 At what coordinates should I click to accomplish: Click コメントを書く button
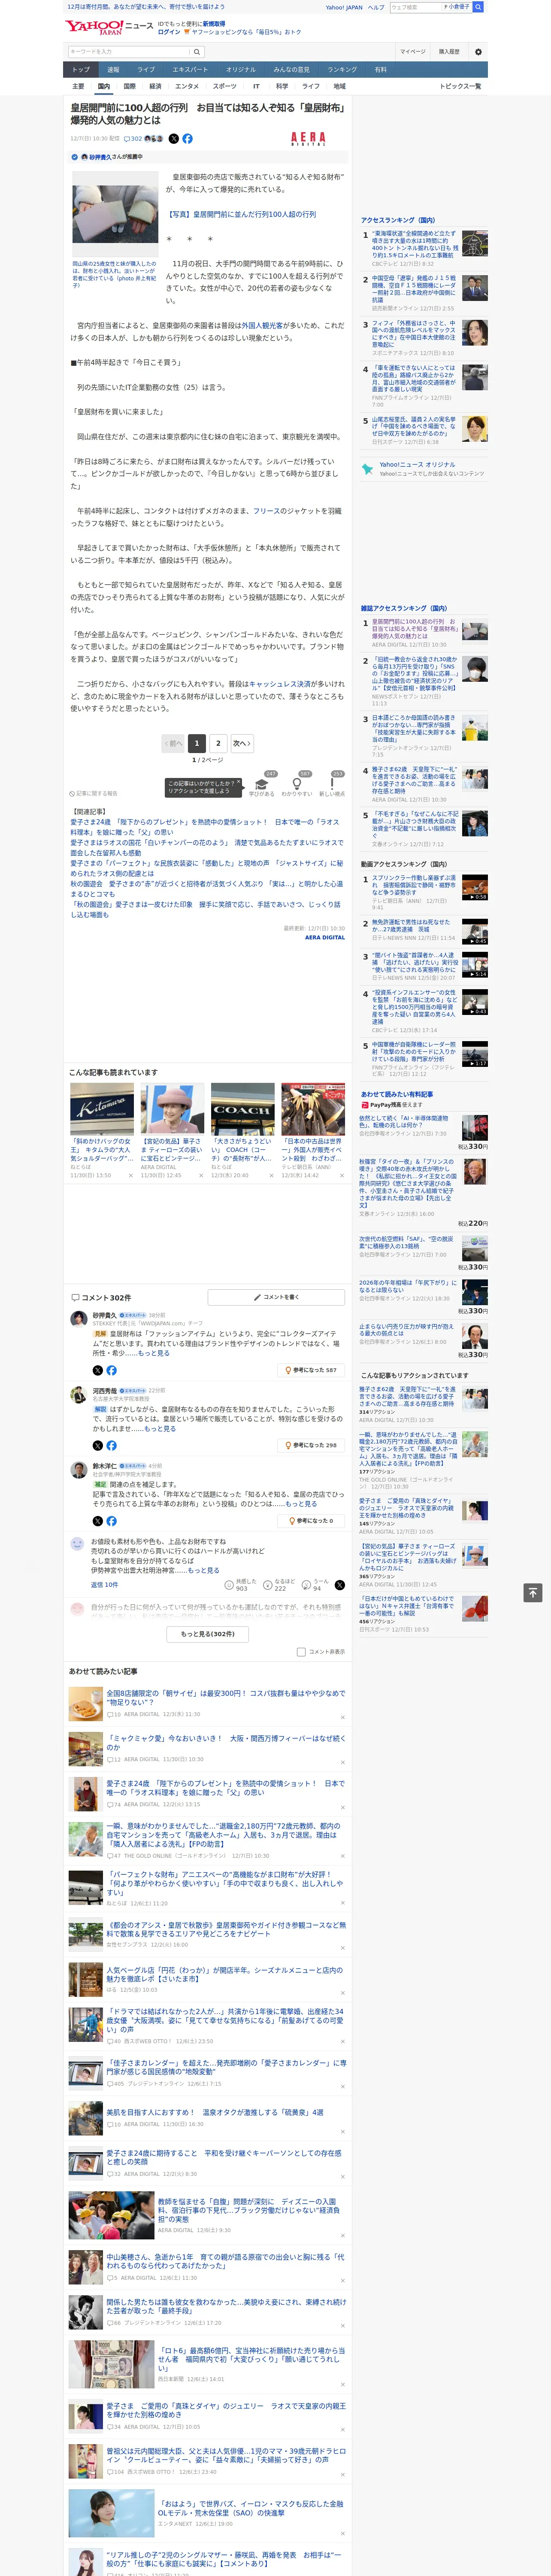[x=276, y=1297]
